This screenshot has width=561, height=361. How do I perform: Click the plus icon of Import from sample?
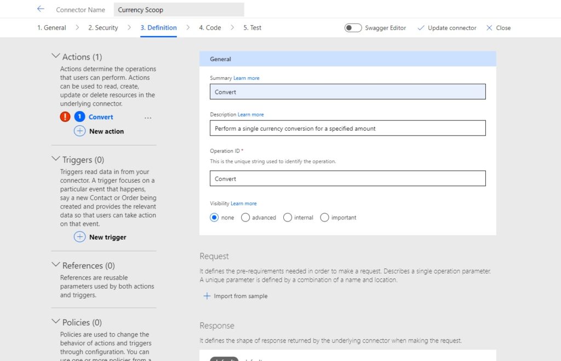pyautogui.click(x=207, y=296)
